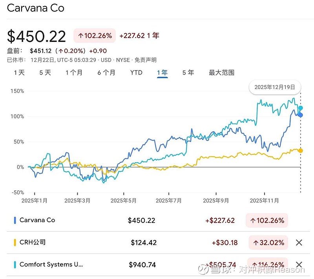This screenshot has width=314, height=279.
Task: Remove CRH公司 comparison with X icon
Action: [x=299, y=243]
